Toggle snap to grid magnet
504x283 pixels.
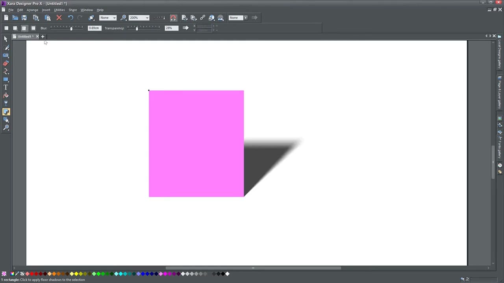point(173,17)
